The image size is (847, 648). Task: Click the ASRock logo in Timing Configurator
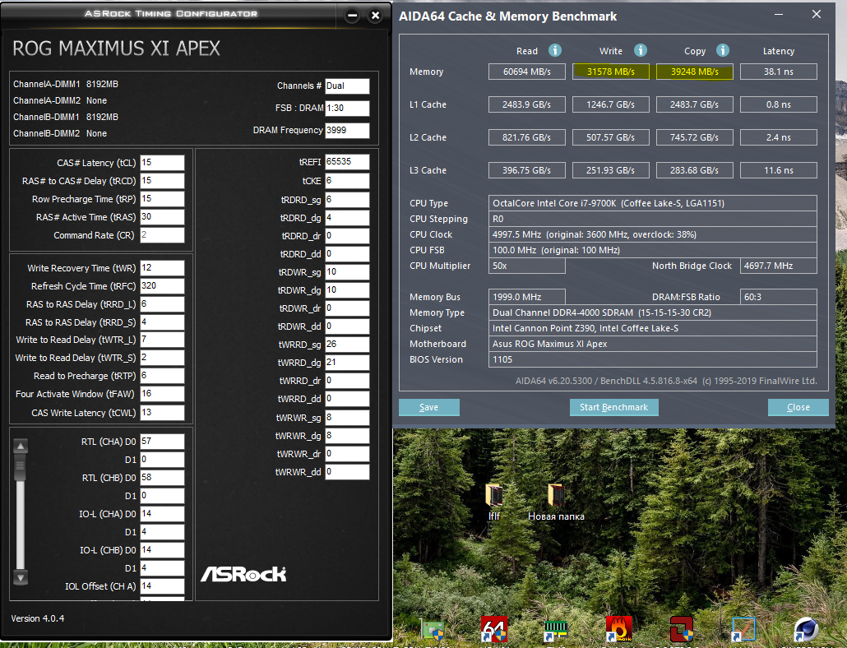click(x=243, y=574)
